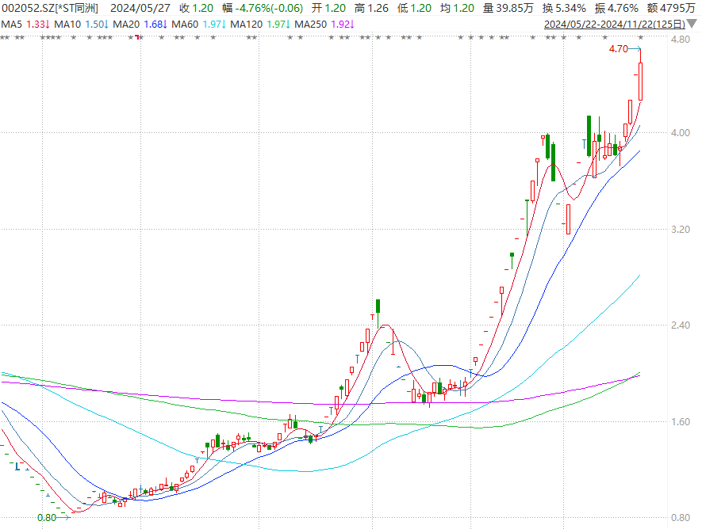Click the 002052.SZ stock code in header
This screenshot has width=702, height=529.
click(27, 8)
